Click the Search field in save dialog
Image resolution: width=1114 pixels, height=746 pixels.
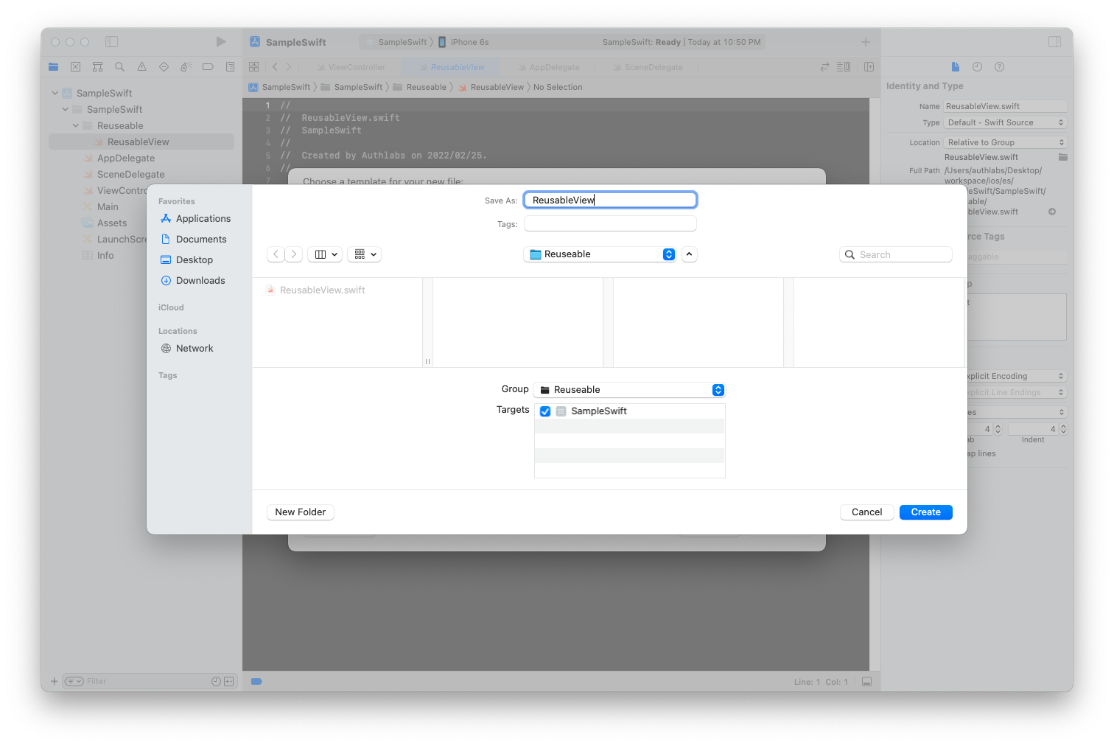point(896,255)
